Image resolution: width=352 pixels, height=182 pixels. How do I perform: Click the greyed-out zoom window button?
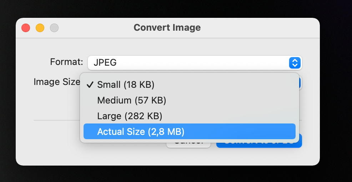click(54, 28)
